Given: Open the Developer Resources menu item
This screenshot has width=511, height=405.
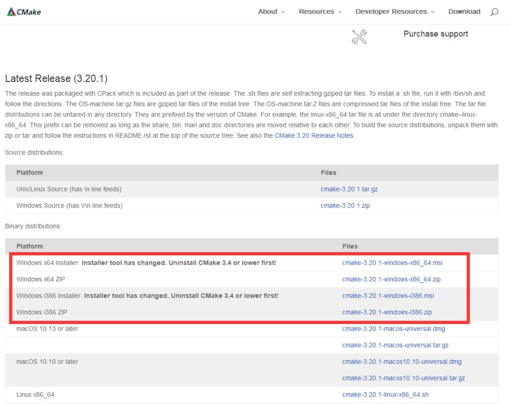Looking at the screenshot, I should (x=391, y=11).
